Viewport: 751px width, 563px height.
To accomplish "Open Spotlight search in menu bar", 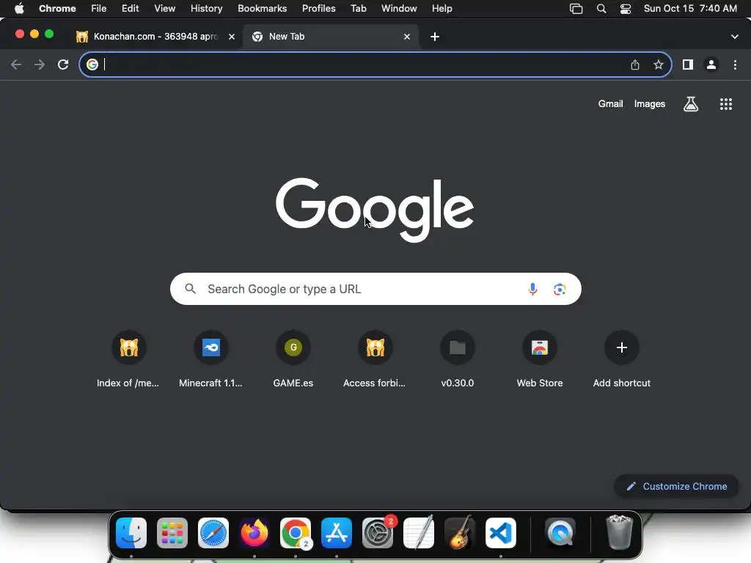I will [601, 9].
